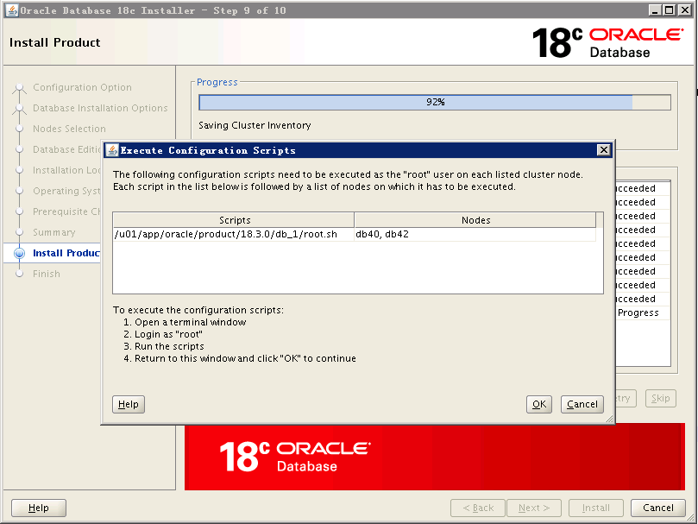
Task: Click the Install Product step bullet icon
Action: (19, 253)
